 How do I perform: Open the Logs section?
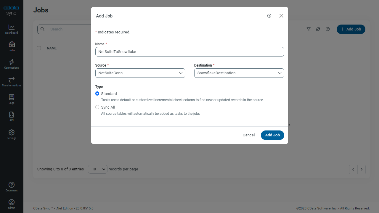pyautogui.click(x=12, y=99)
